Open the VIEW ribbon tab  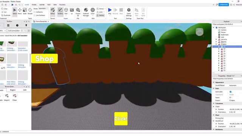(55, 5)
